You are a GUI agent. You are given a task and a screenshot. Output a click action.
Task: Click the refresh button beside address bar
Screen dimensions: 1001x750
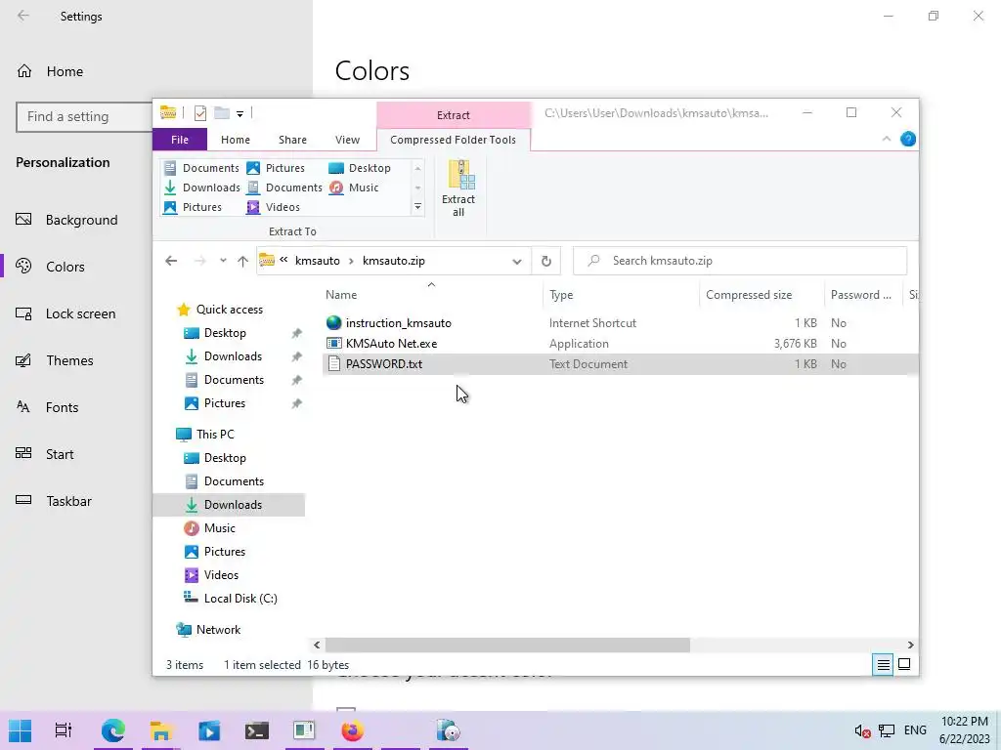point(545,261)
